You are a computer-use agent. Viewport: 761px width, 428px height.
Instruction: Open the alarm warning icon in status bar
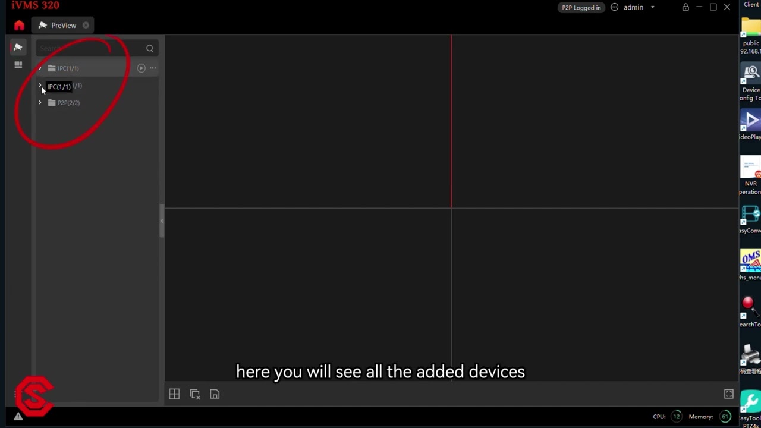pos(18,417)
